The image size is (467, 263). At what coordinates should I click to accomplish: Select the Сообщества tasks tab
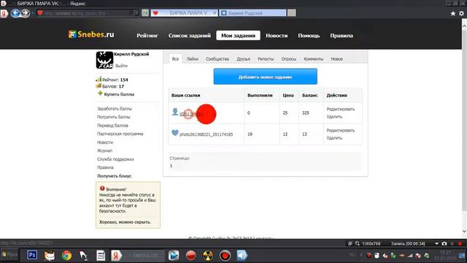217,59
